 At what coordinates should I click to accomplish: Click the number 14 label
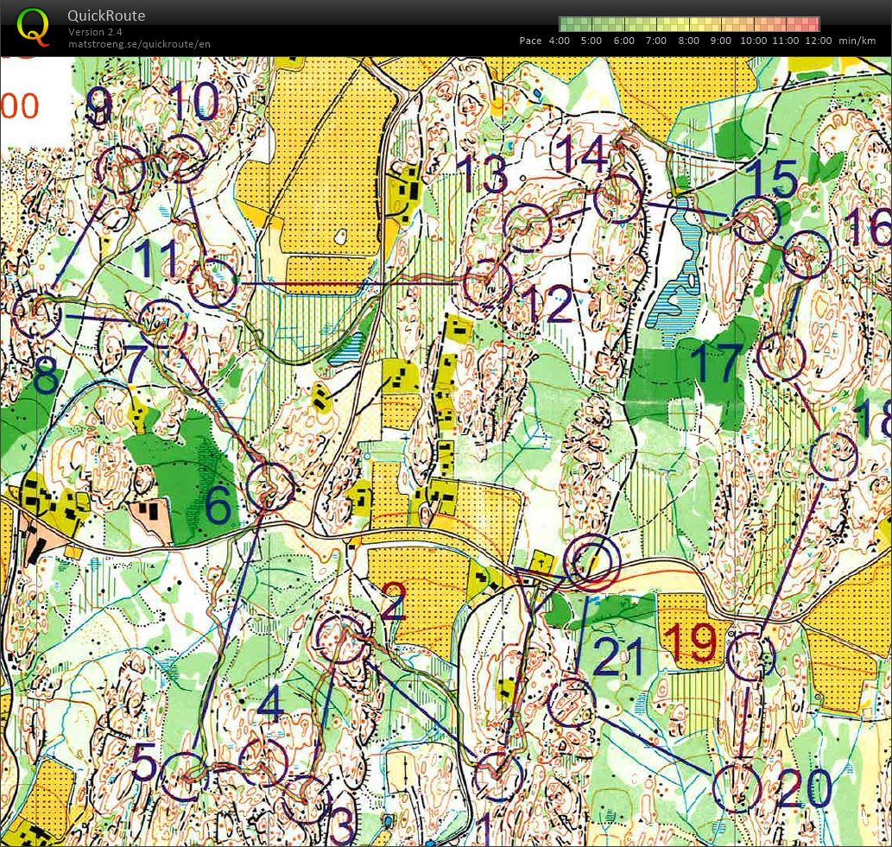click(x=582, y=154)
